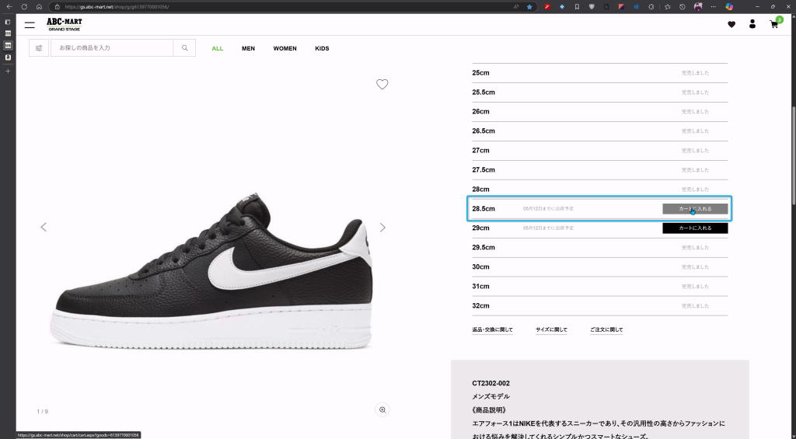
Task: Select the KIDS category tab
Action: click(x=322, y=49)
